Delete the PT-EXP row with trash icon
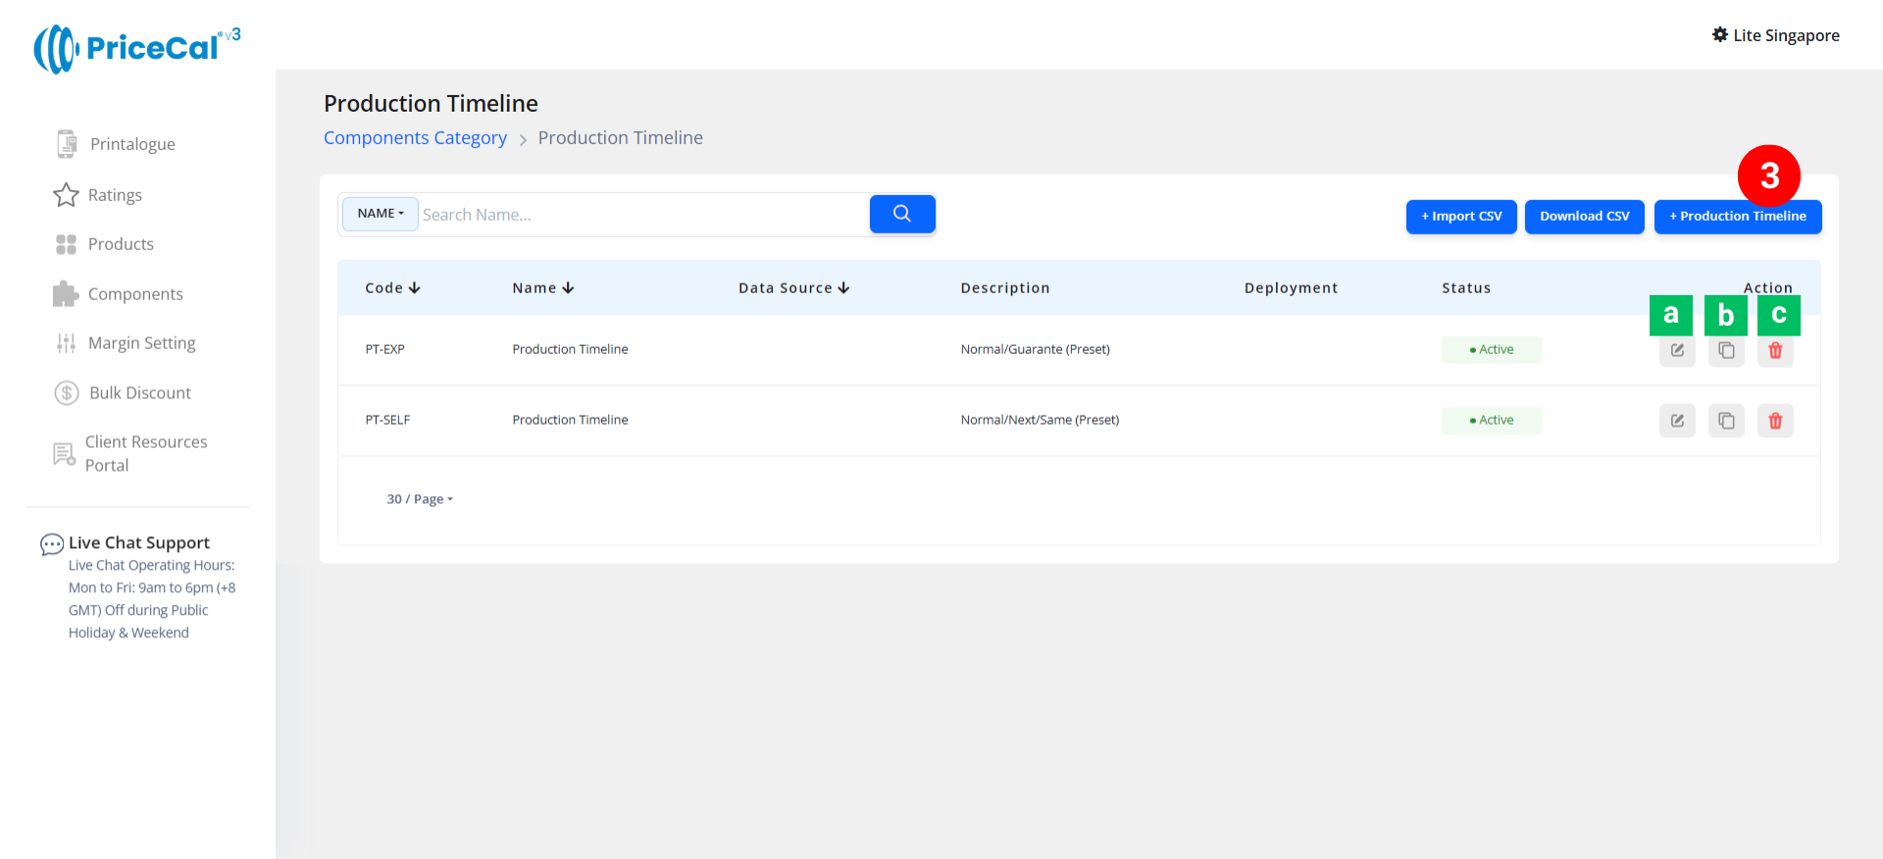The height and width of the screenshot is (859, 1883). click(1775, 350)
